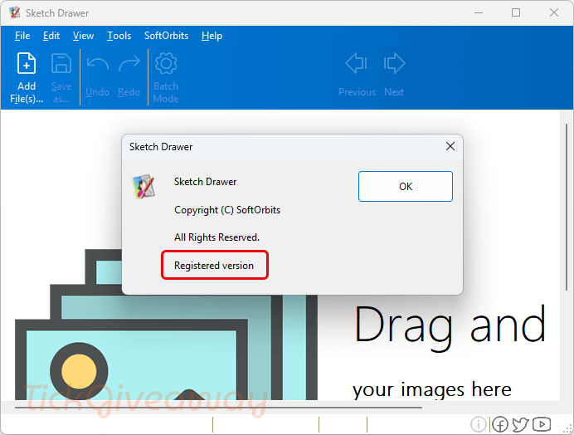This screenshot has width=574, height=435.
Task: Open the Facebook icon link
Action: (499, 424)
